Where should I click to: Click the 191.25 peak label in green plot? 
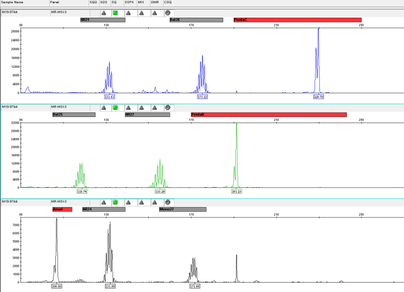(x=237, y=192)
